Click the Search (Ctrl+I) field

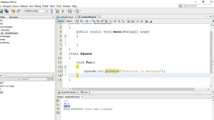click(x=196, y=6)
